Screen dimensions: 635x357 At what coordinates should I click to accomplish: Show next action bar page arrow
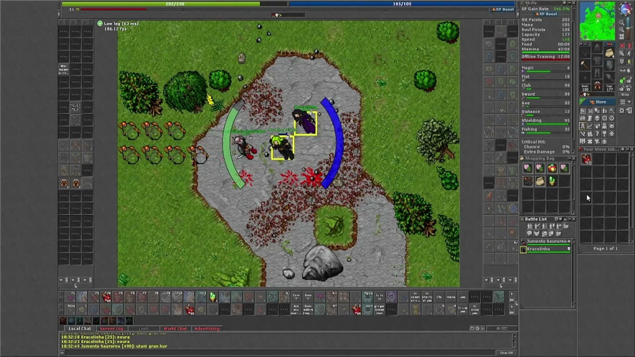click(512, 294)
